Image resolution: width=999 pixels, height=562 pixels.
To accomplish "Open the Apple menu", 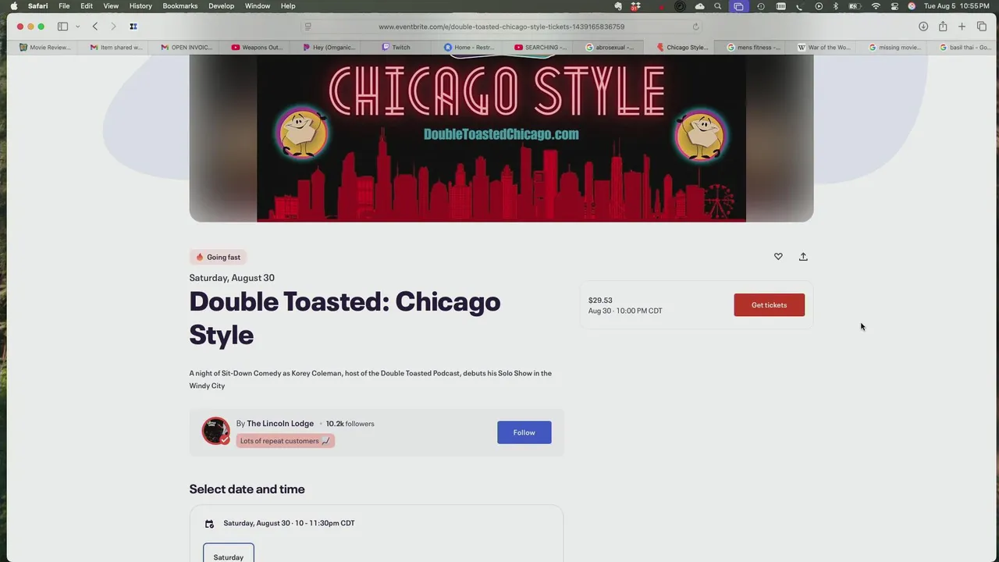I will 13,6.
